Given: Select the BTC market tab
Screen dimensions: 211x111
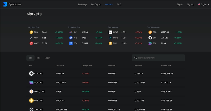Looking at the screenshot, I should click(x=30, y=58).
